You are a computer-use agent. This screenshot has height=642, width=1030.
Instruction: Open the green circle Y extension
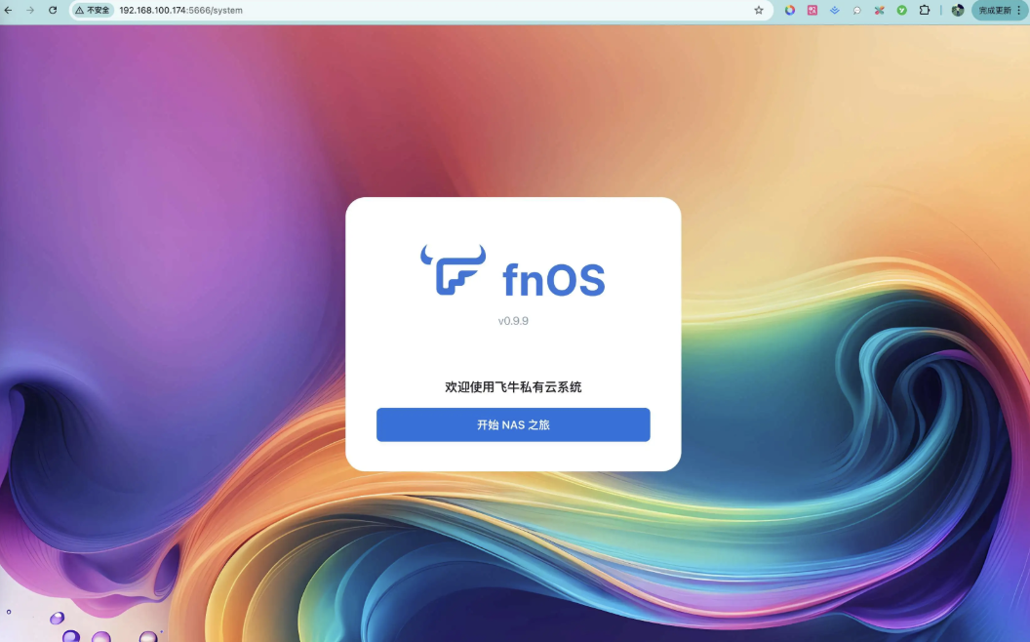902,10
